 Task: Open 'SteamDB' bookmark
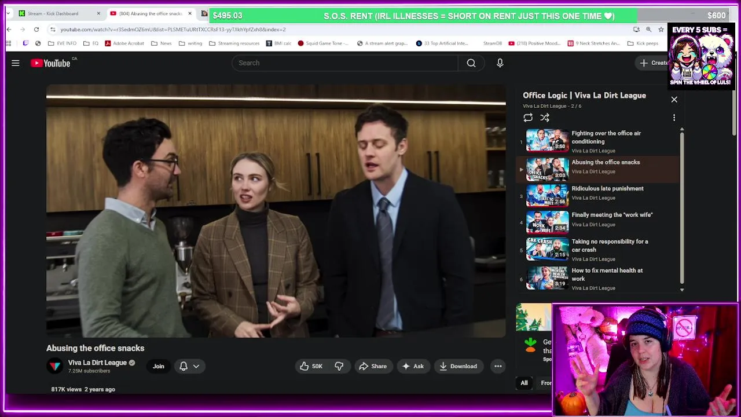[x=493, y=43]
